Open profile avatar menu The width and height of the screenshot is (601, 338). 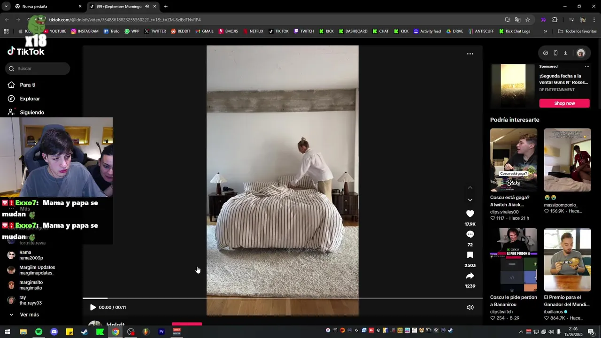tap(581, 53)
